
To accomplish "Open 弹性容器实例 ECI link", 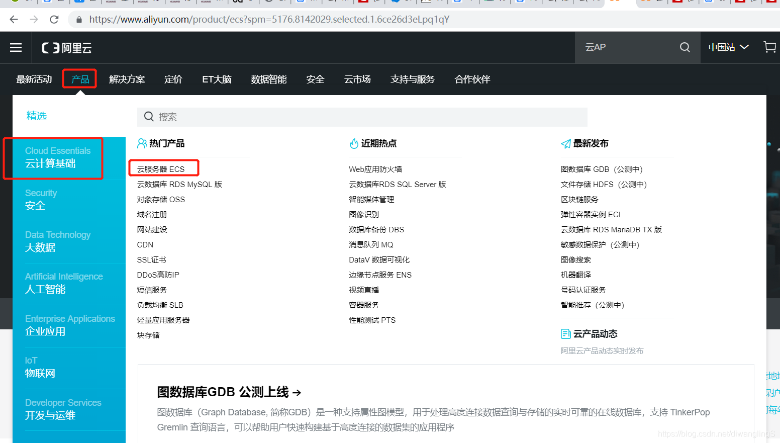I will coord(591,215).
